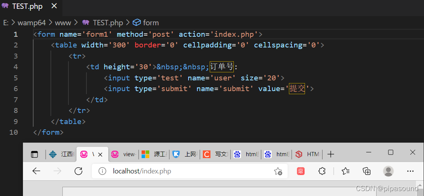
Task: Open browser settings and more menu
Action: pyautogui.click(x=411, y=171)
